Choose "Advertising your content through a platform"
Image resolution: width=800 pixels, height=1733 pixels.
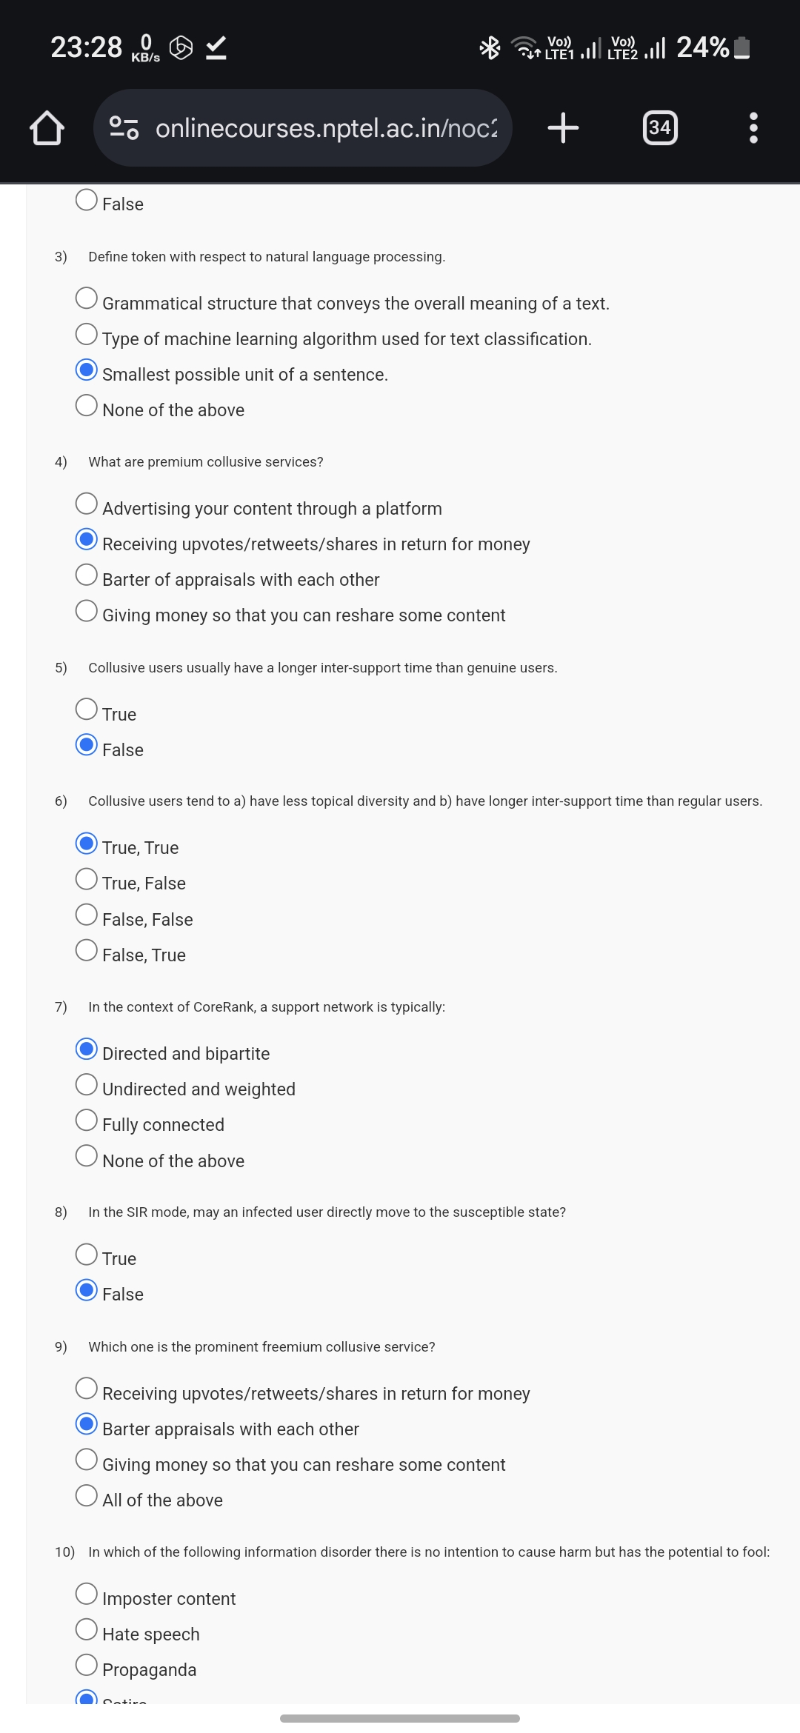(x=87, y=504)
